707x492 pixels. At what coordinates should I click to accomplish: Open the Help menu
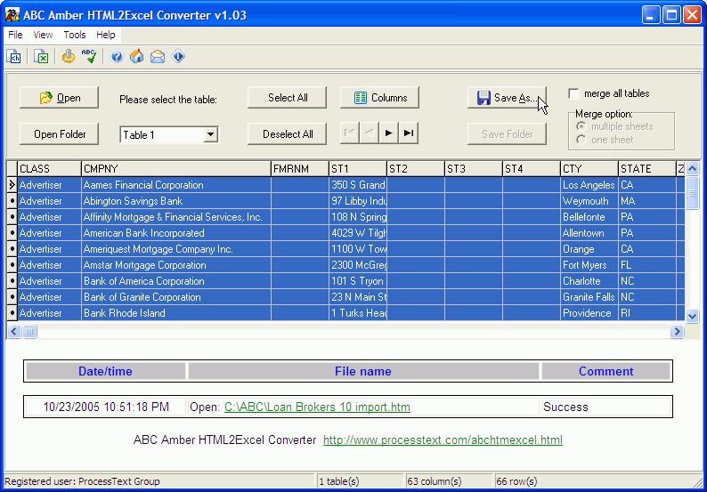[105, 35]
